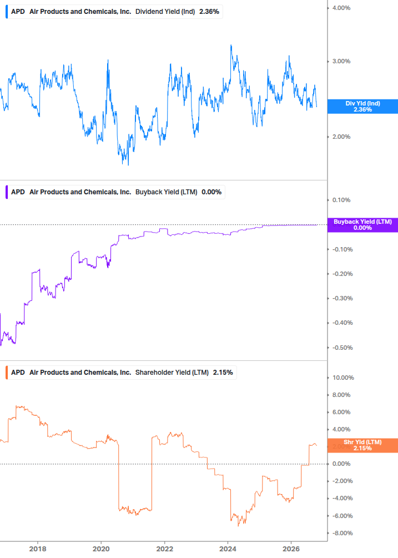Click the orange Shareholder Yield legend color bar
Image resolution: width=398 pixels, height=558 pixels.
[x=7, y=373]
